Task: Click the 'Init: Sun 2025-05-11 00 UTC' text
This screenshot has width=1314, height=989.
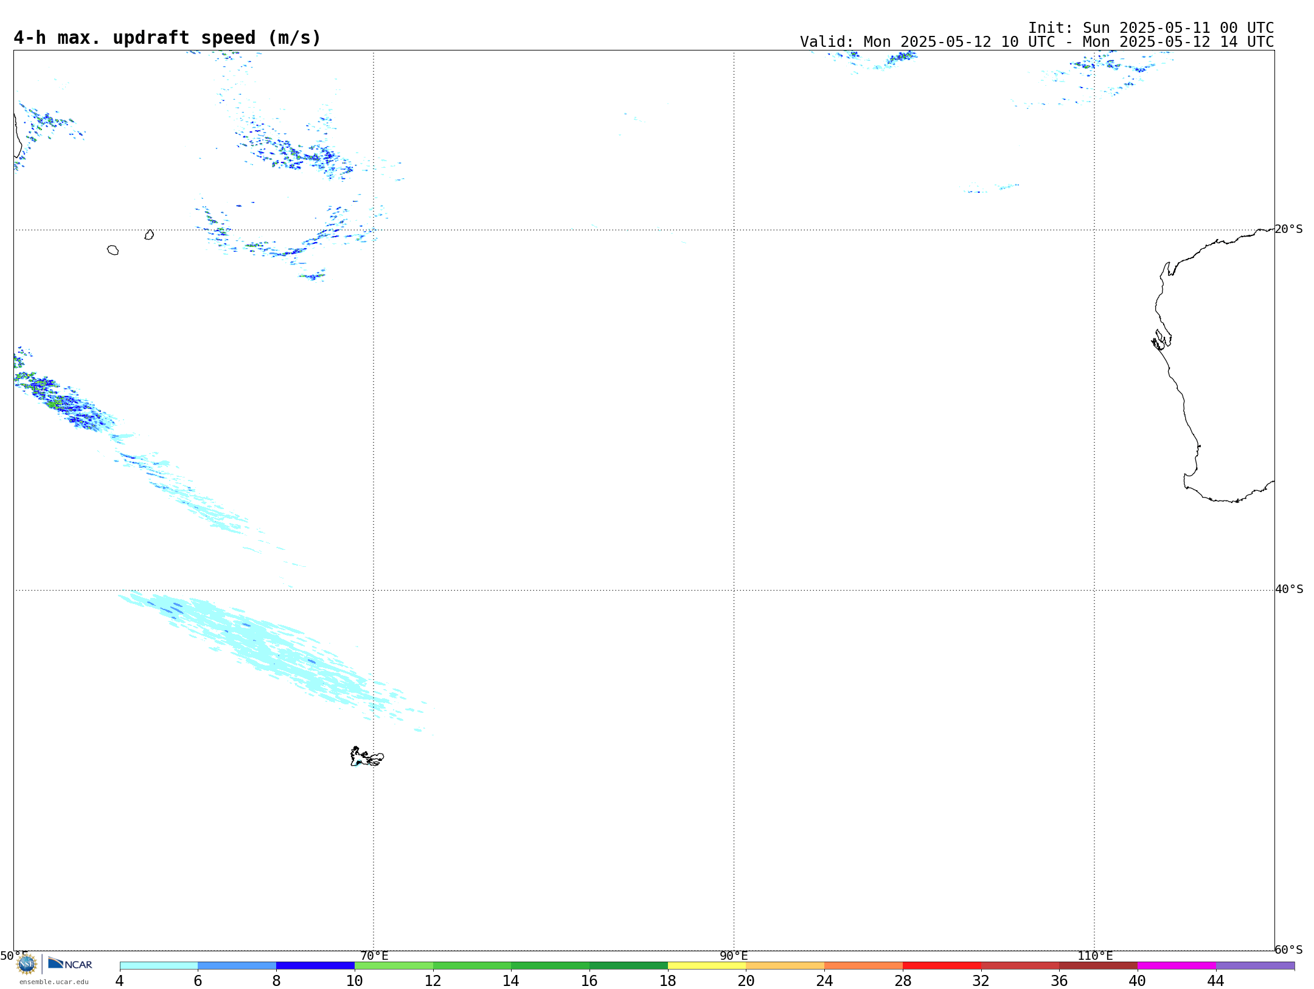Action: [x=1151, y=28]
